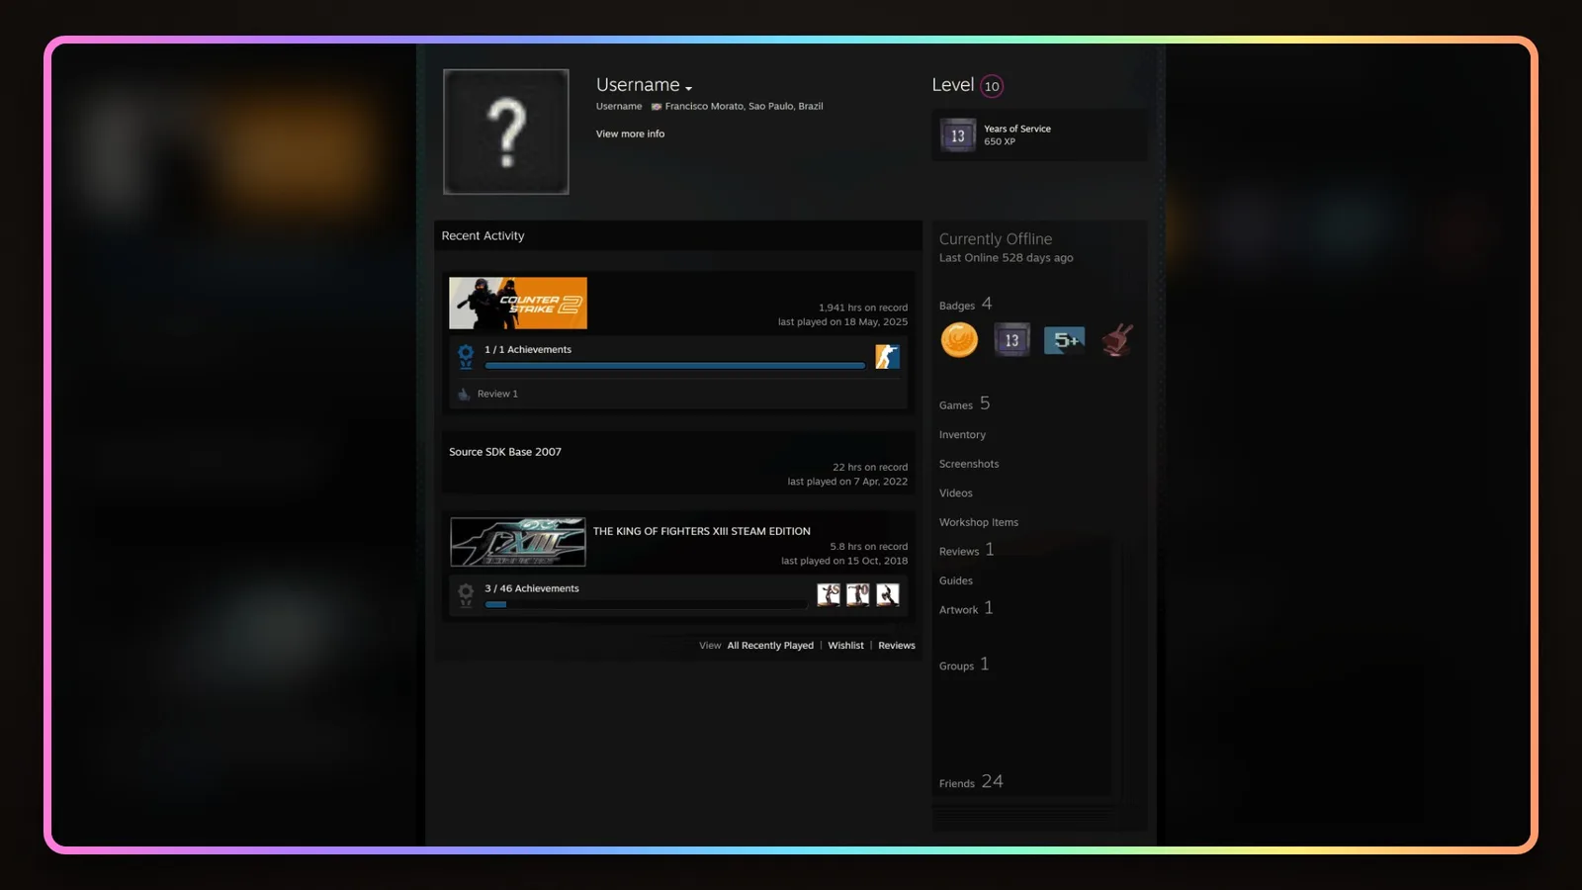This screenshot has height=890, width=1582.
Task: Open the Badges 4 section link
Action: tap(965, 305)
